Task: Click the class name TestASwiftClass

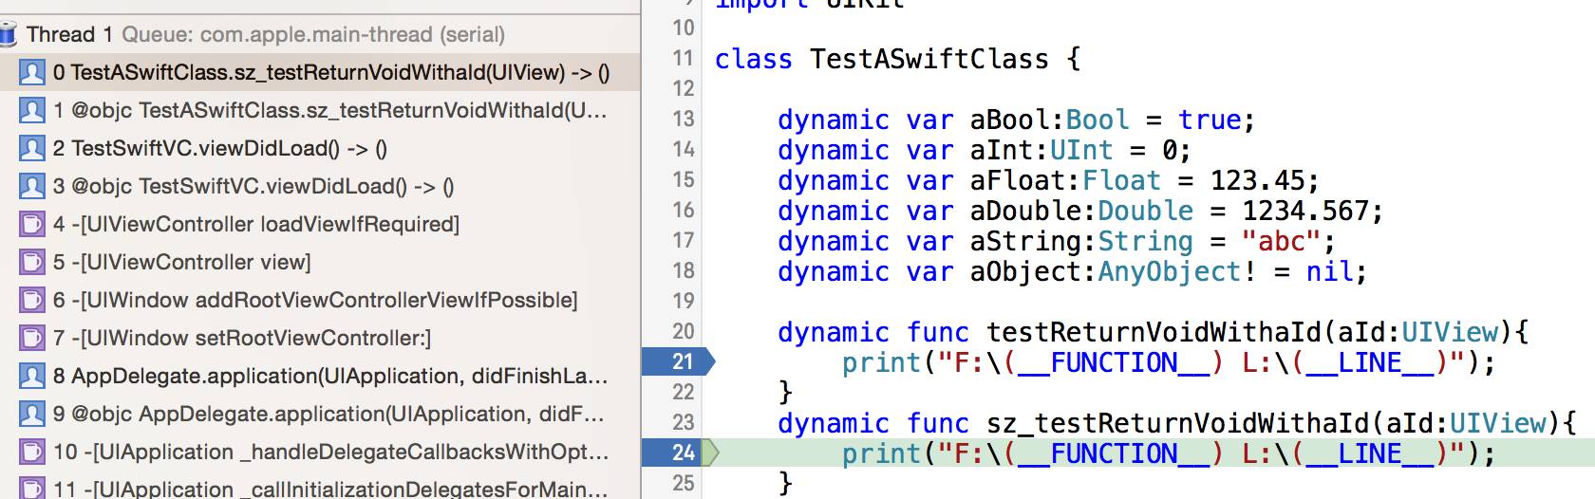Action: point(929,59)
